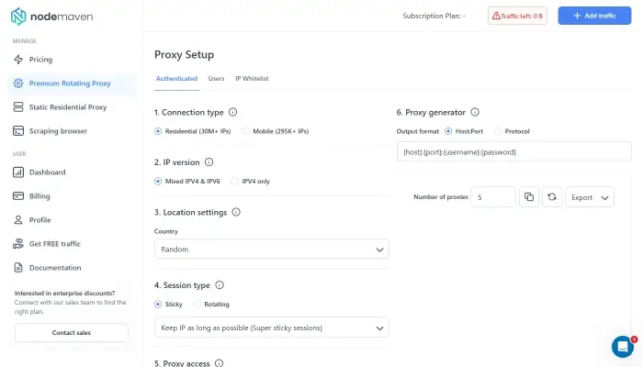Click the Number of proxies field
The width and height of the screenshot is (643, 367).
point(493,196)
